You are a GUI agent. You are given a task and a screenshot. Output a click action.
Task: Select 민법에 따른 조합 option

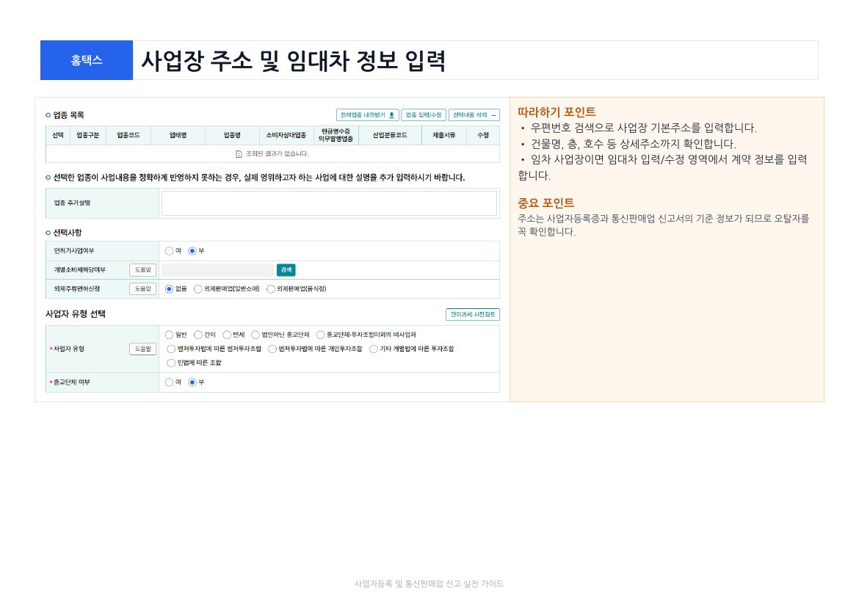[x=171, y=363]
